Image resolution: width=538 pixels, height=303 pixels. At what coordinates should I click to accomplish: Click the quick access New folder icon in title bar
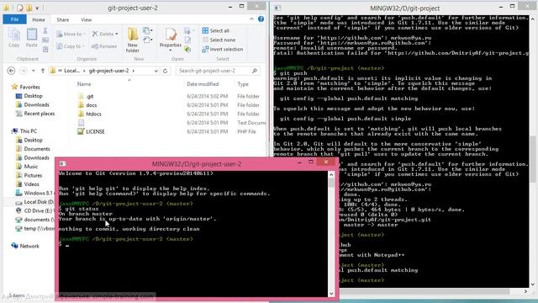click(x=29, y=8)
